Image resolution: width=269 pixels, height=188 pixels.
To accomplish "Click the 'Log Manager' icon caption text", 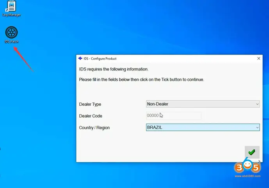I will [11, 15].
